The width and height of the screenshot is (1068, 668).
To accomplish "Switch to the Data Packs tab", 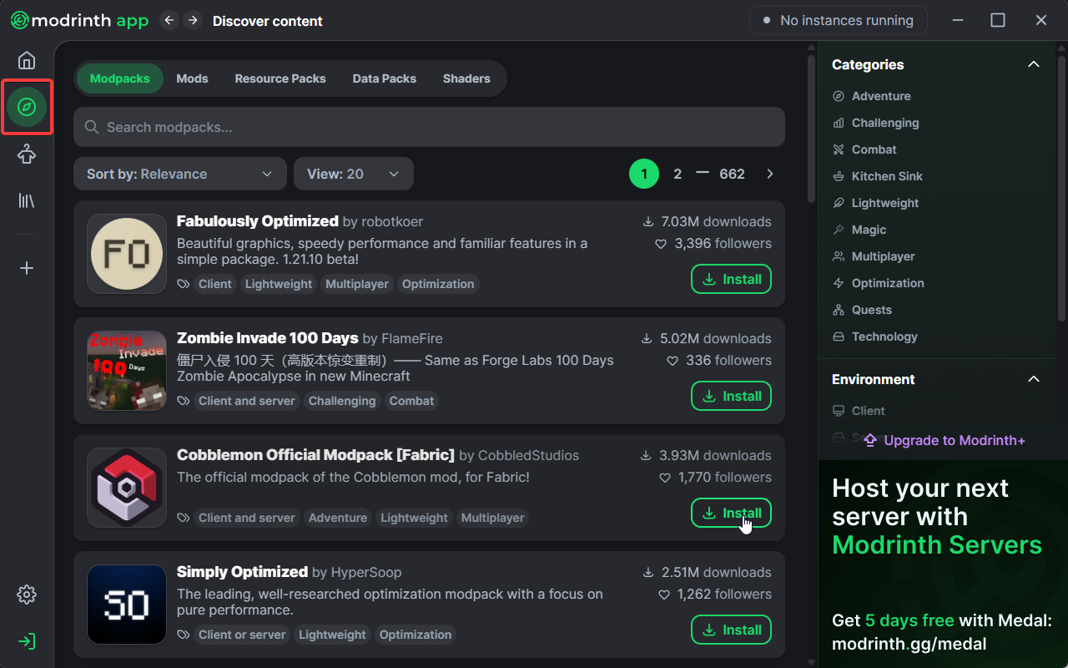I will coord(385,78).
